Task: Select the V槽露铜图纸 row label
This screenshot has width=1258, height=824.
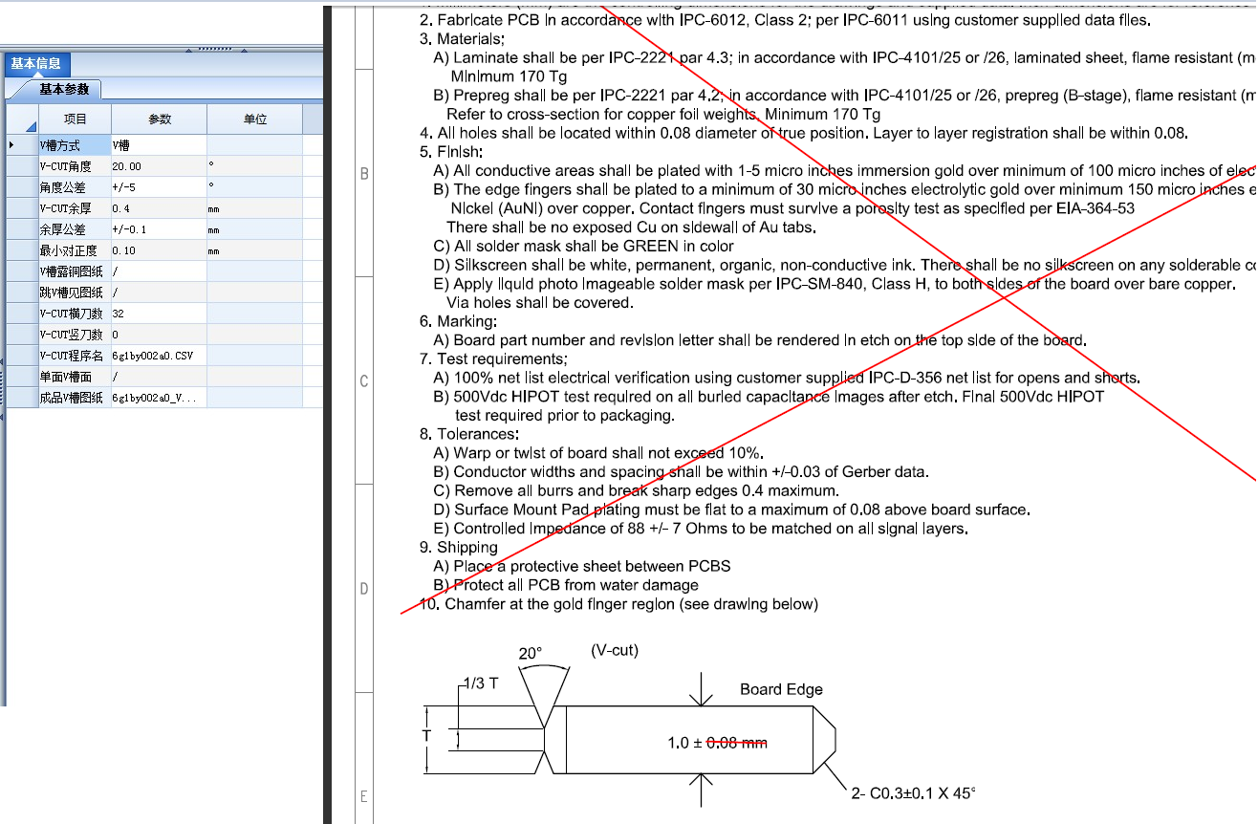Action: [75, 271]
